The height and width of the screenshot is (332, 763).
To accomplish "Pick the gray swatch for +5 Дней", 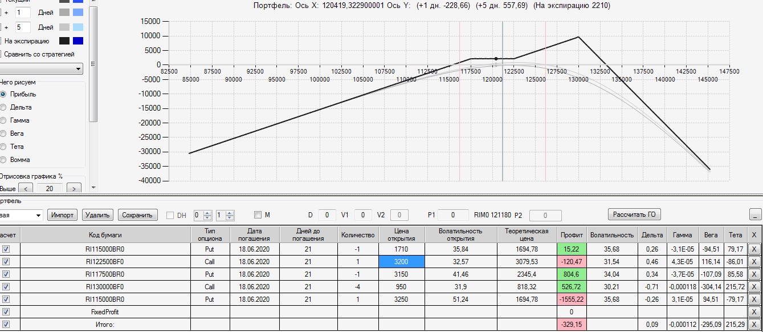I will 64,27.
